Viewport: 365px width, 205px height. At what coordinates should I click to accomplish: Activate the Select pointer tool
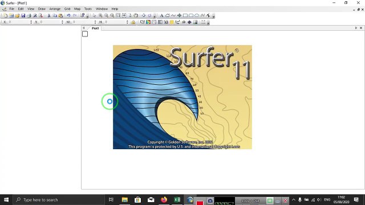(94, 15)
